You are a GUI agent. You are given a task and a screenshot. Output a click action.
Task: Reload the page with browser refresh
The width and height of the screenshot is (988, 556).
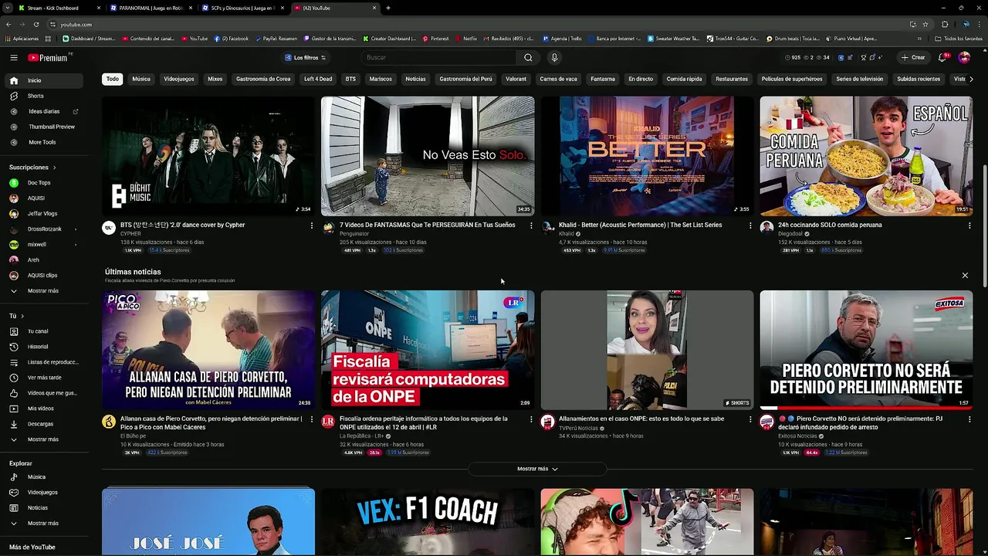click(36, 24)
